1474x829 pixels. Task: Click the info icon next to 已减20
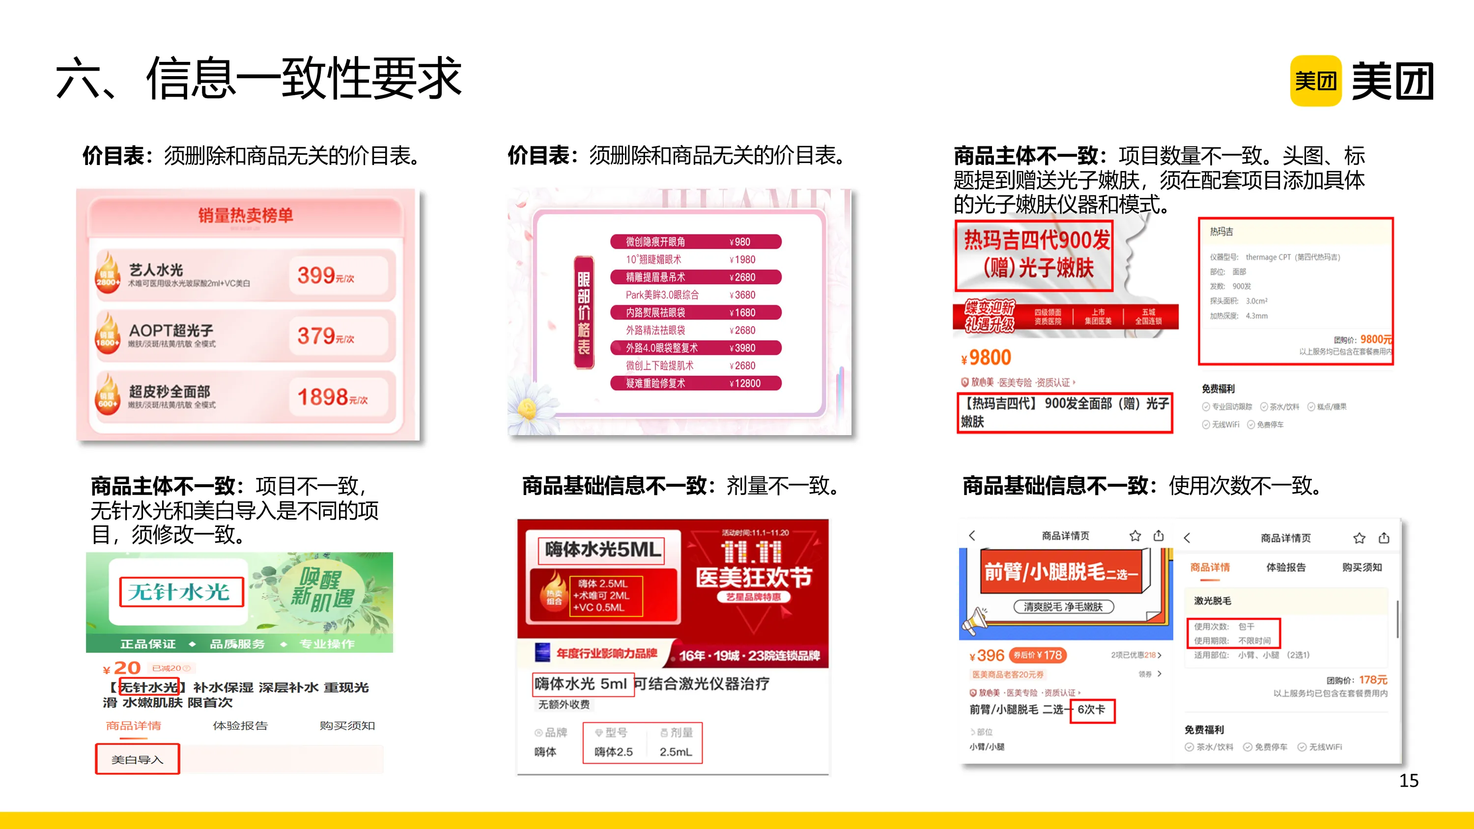187,667
